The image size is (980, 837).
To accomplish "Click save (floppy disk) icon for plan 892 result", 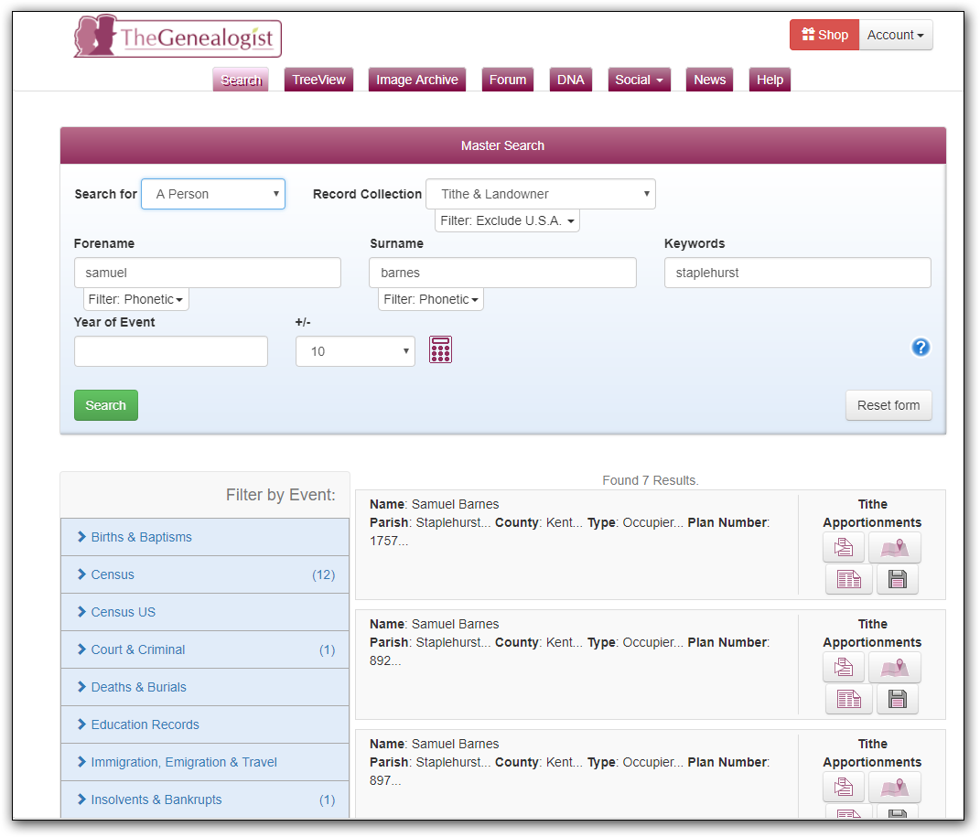I will 898,699.
